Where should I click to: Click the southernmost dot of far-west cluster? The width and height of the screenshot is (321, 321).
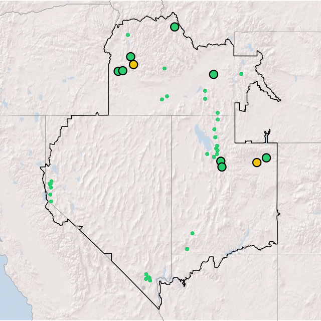(51, 202)
